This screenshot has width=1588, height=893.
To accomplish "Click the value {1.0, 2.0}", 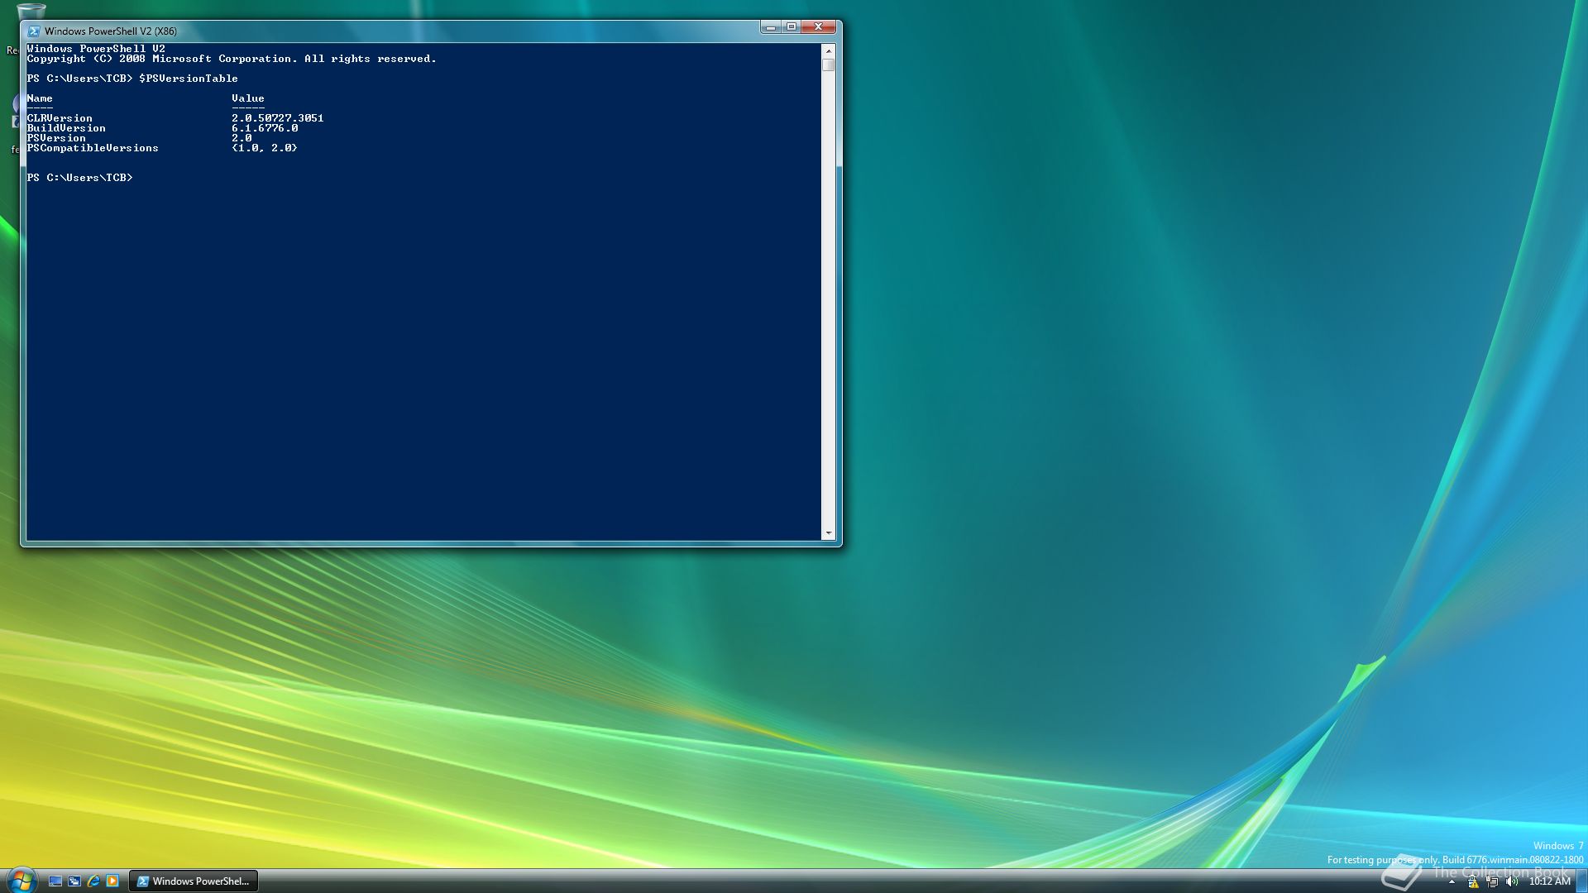I will 265,148.
